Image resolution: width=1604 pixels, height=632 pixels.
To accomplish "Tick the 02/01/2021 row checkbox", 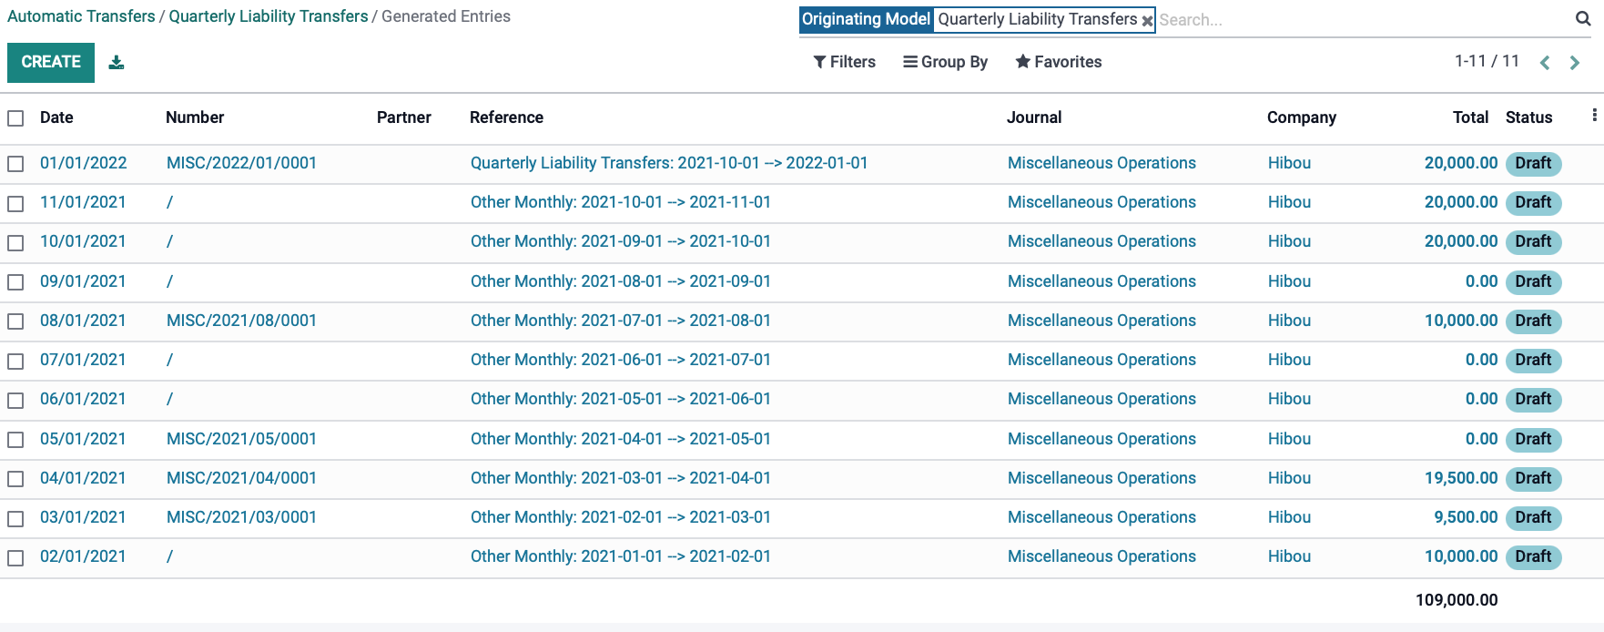I will (x=15, y=557).
